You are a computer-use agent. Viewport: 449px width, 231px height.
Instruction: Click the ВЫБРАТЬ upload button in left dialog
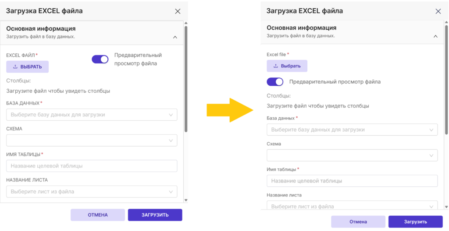[x=28, y=66]
